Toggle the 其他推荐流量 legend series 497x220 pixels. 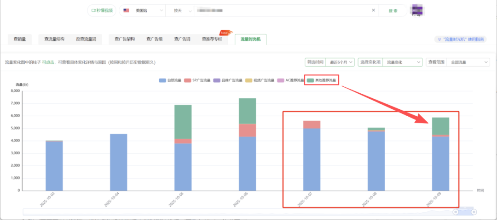(x=321, y=80)
